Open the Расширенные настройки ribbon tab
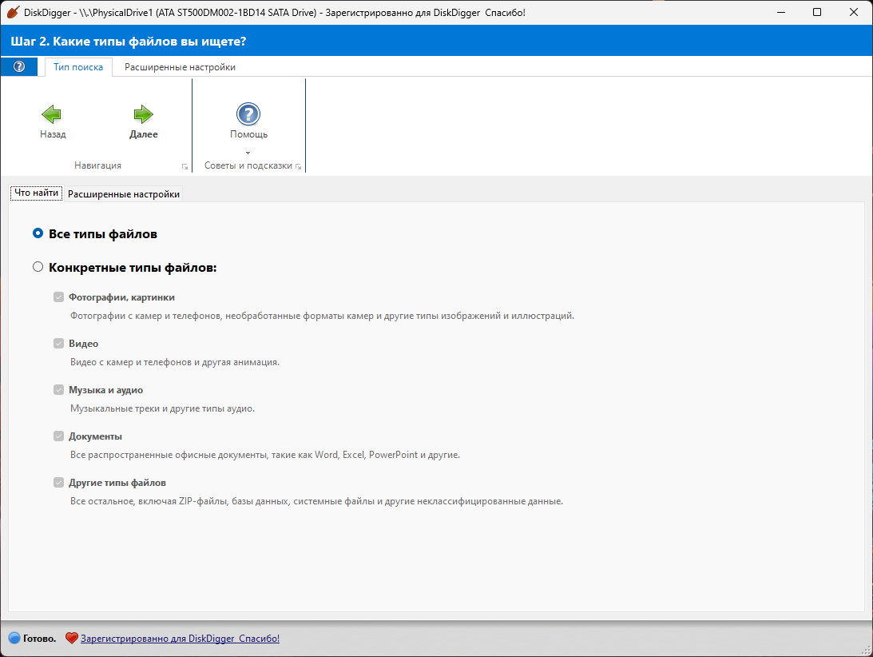This screenshot has width=873, height=657. point(180,67)
